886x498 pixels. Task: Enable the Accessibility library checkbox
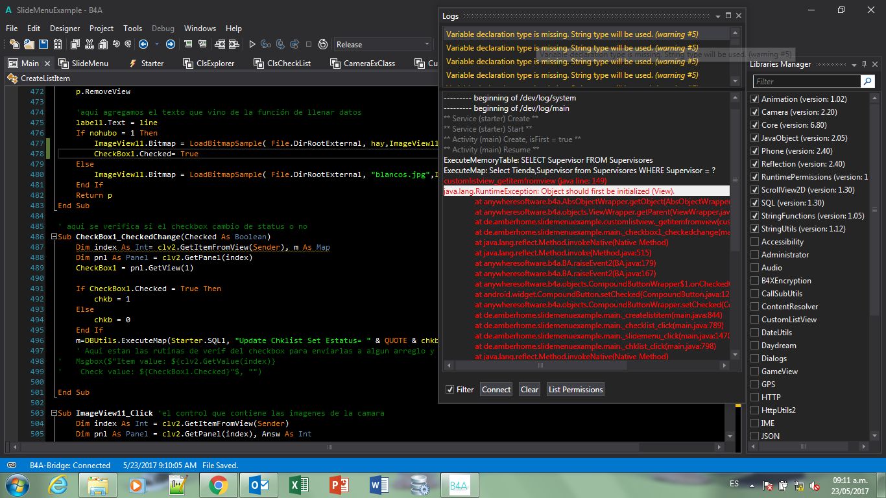(754, 242)
